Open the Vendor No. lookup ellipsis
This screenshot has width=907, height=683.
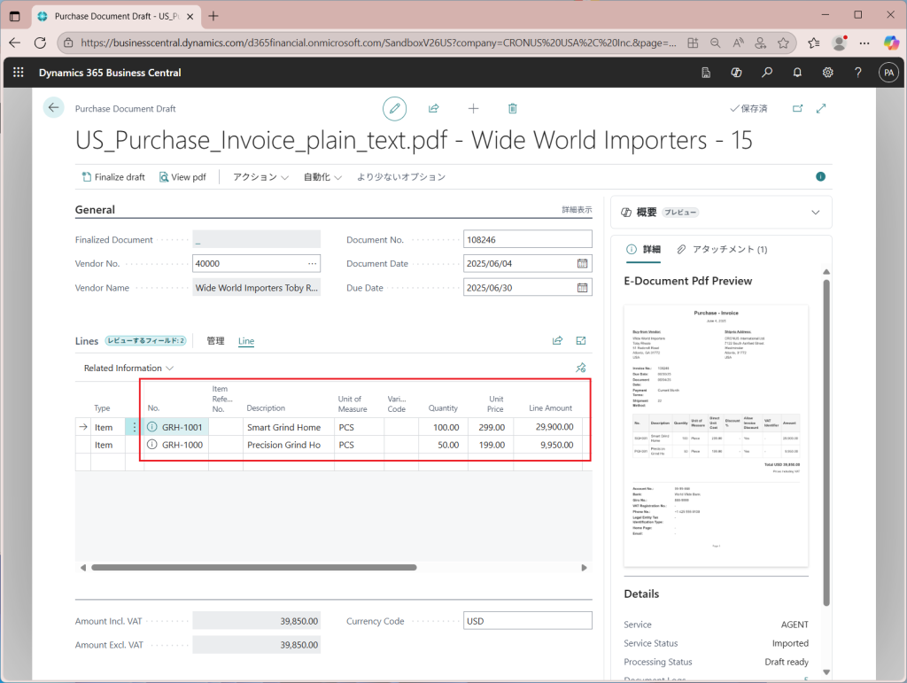[313, 264]
